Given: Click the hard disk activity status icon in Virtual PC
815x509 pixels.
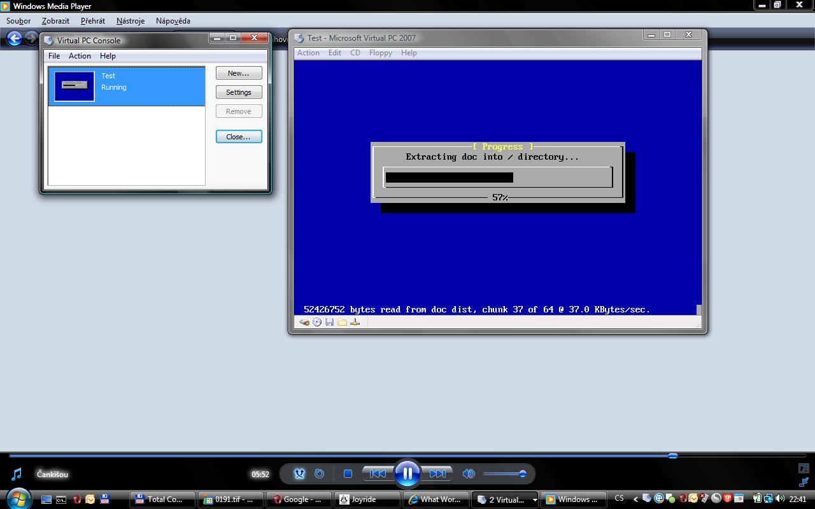Looking at the screenshot, I should click(x=304, y=322).
